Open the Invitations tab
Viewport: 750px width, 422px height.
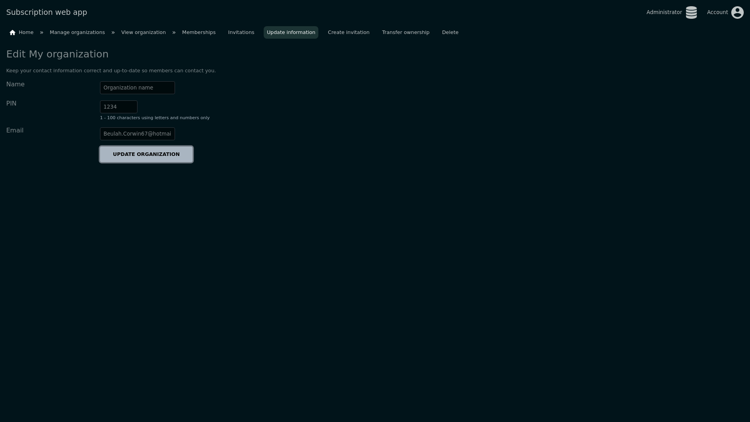[241, 32]
